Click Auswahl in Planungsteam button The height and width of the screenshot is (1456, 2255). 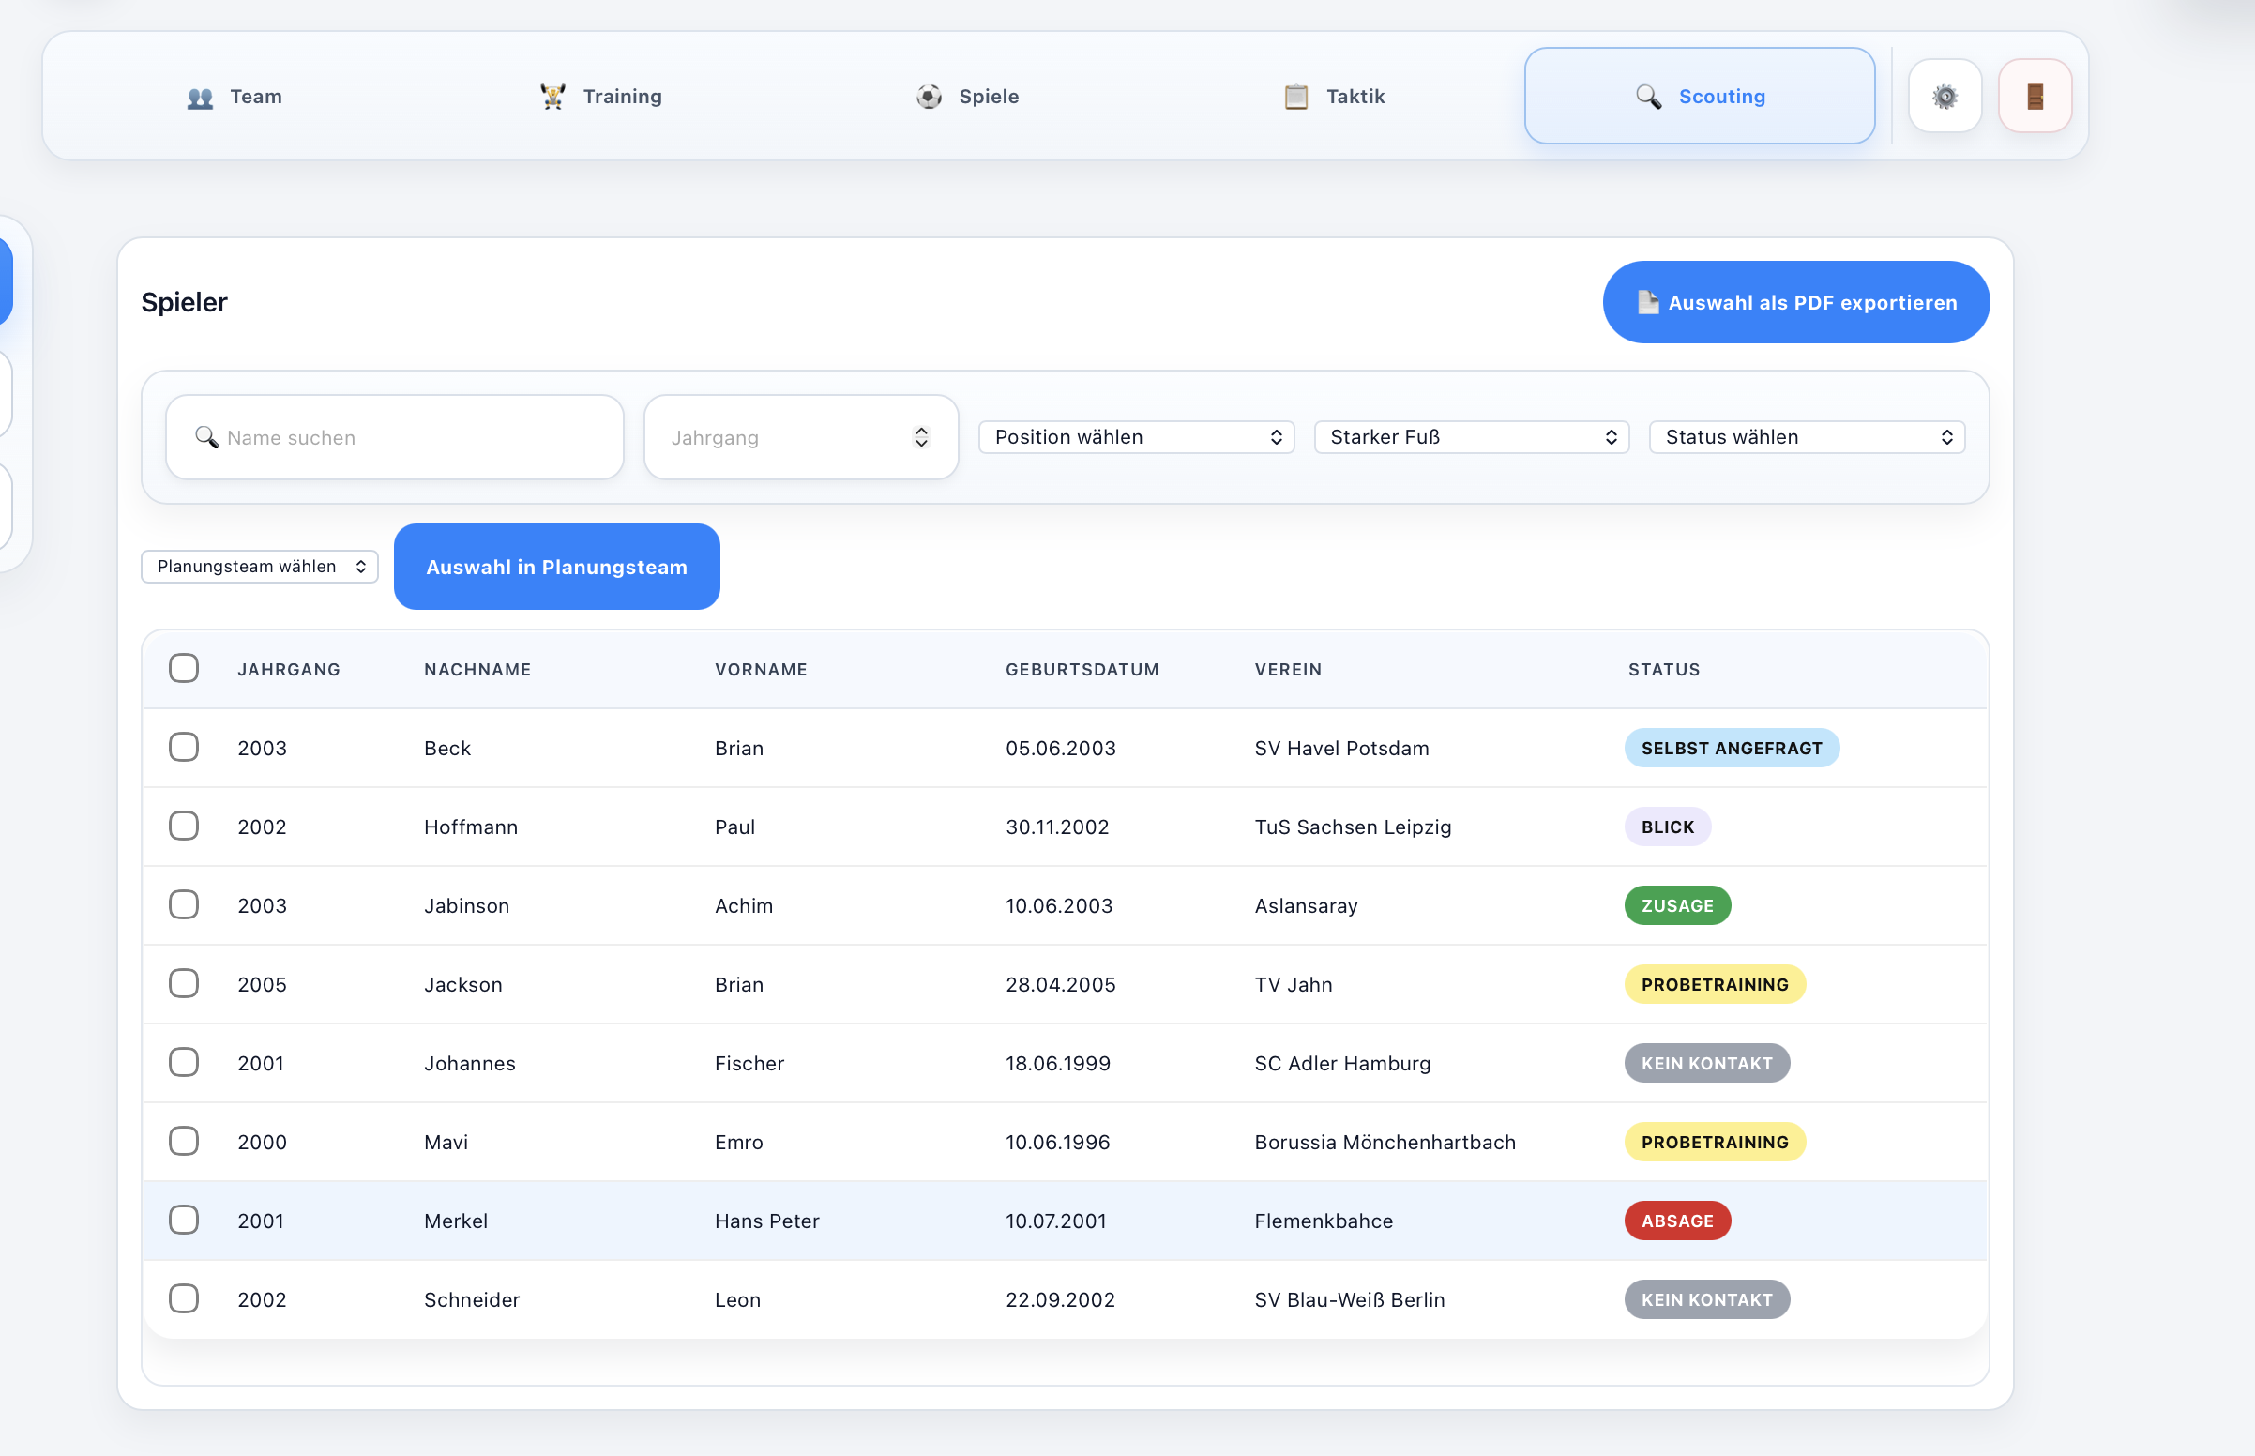556,567
